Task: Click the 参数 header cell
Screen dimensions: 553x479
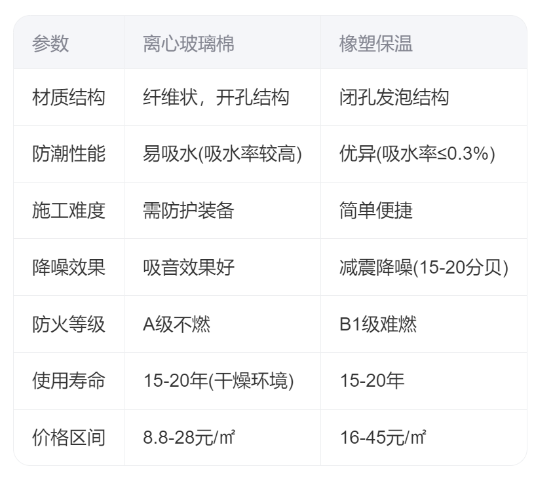Action: click(x=50, y=43)
